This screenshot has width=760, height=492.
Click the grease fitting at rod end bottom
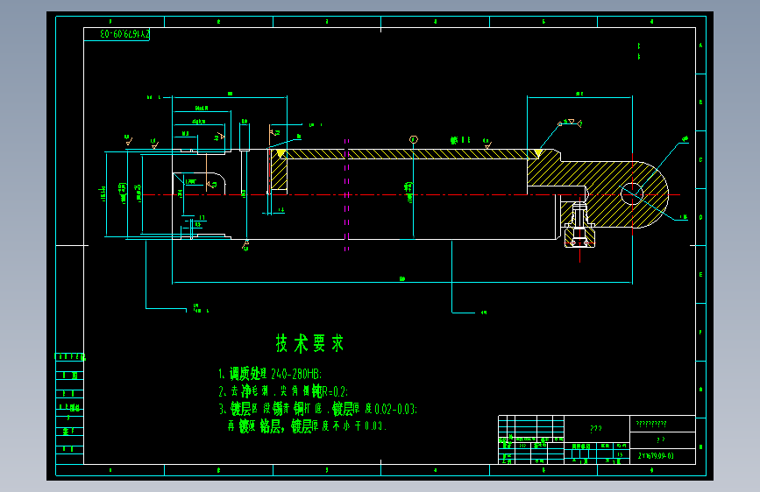tap(579, 225)
